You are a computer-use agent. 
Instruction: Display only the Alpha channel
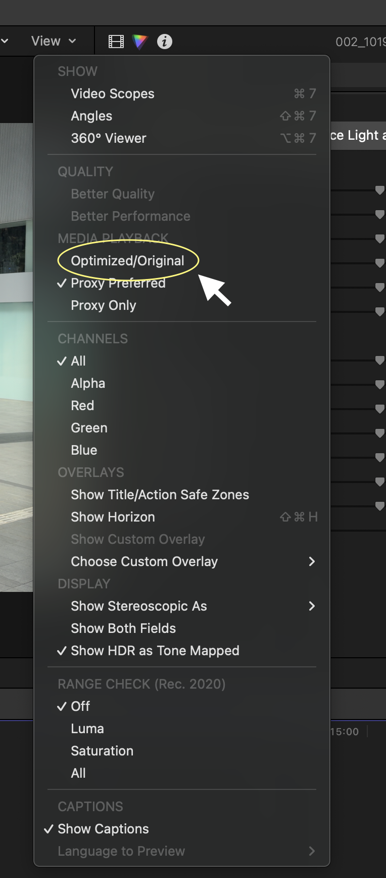click(88, 383)
